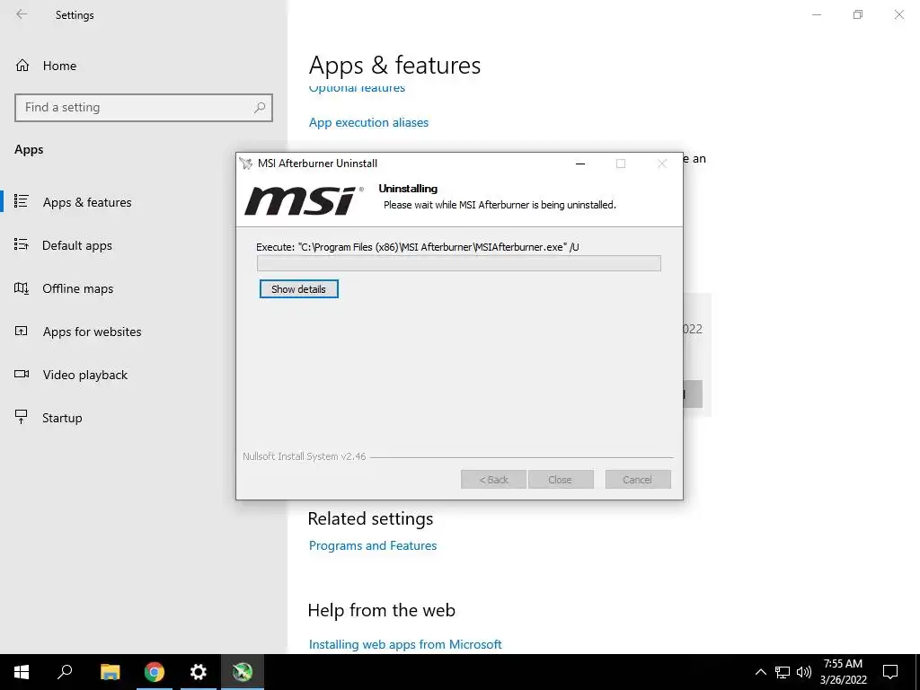Open the notification center icon

(x=890, y=672)
